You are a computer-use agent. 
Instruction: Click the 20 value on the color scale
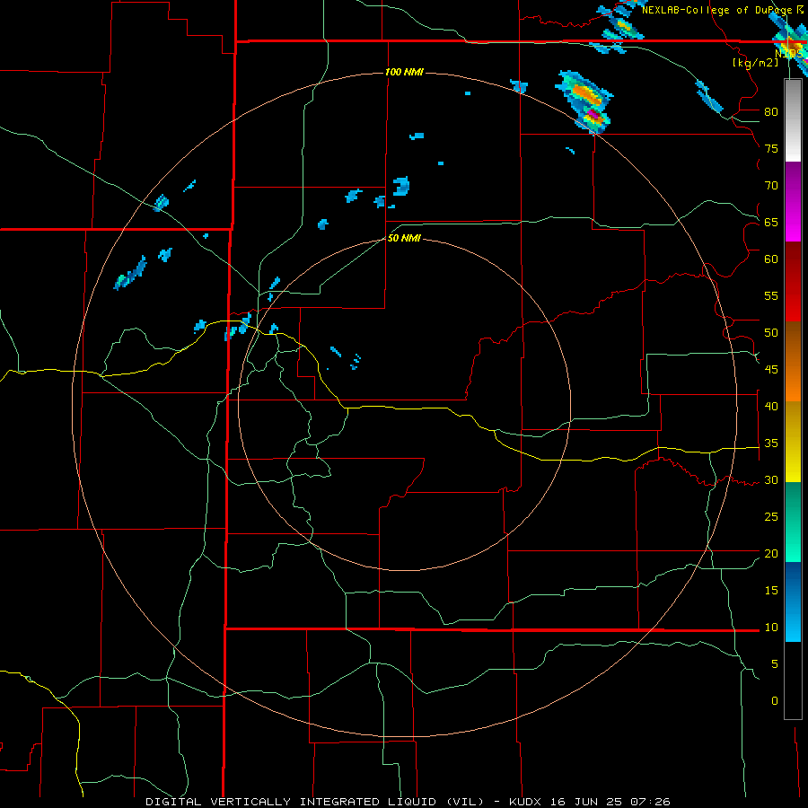[x=771, y=553]
